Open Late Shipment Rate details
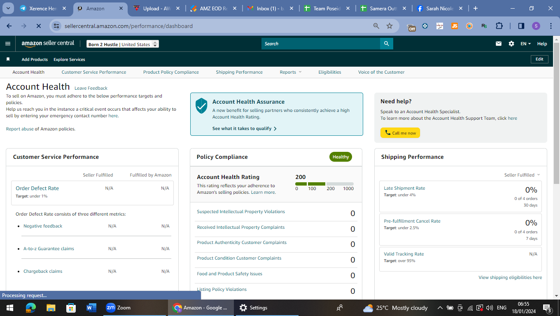The width and height of the screenshot is (560, 316). tap(404, 188)
